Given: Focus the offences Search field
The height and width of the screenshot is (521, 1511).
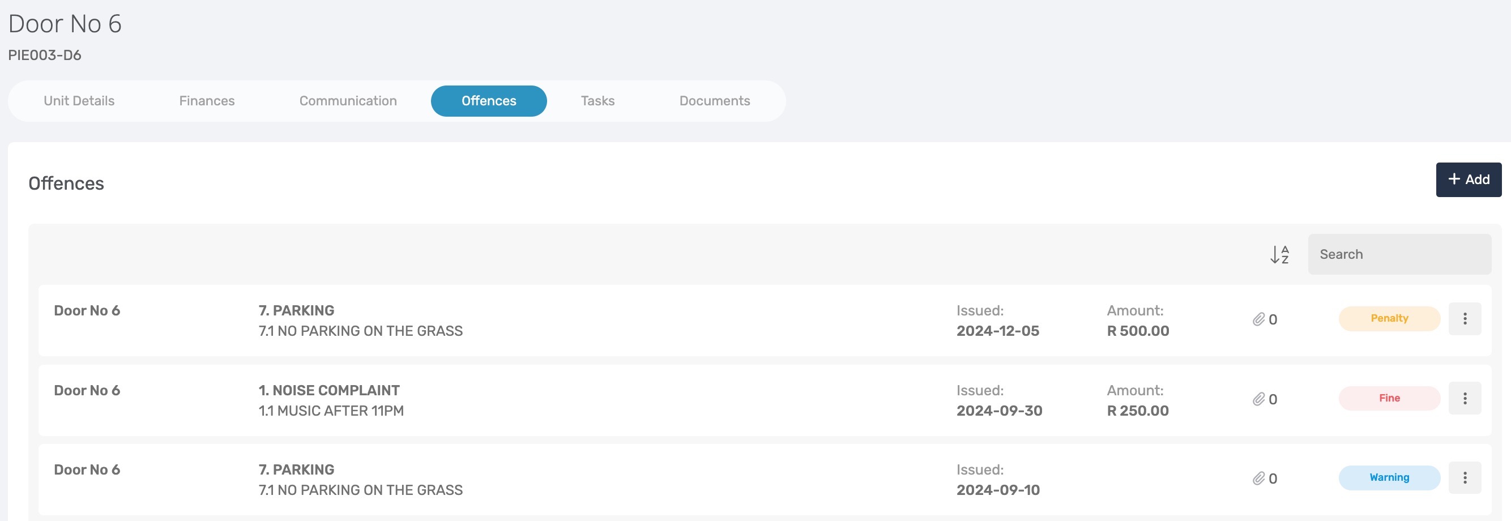Looking at the screenshot, I should [x=1399, y=254].
